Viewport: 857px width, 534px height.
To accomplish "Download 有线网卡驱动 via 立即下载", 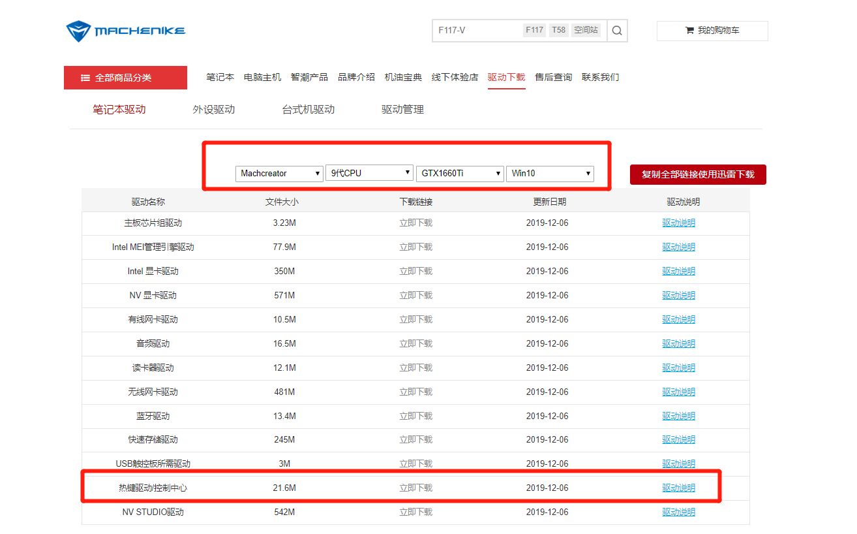I will click(x=416, y=319).
